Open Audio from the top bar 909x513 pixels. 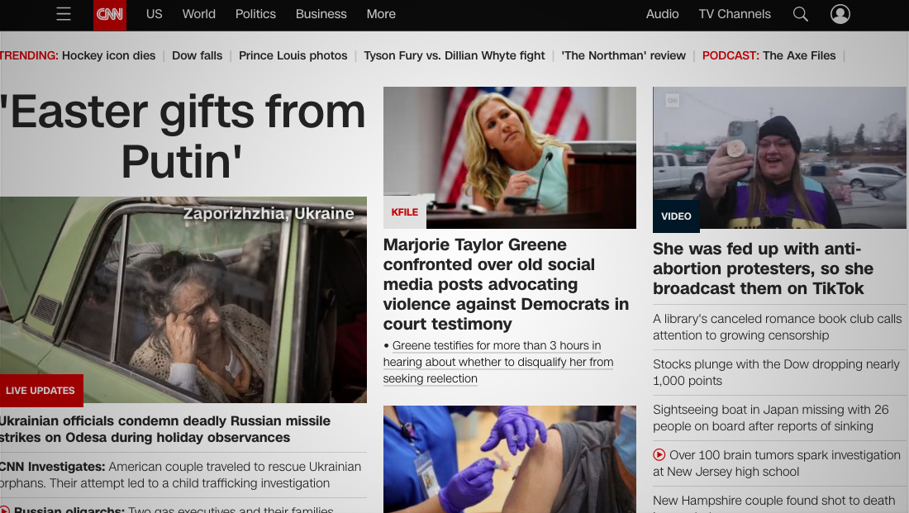[x=662, y=14]
